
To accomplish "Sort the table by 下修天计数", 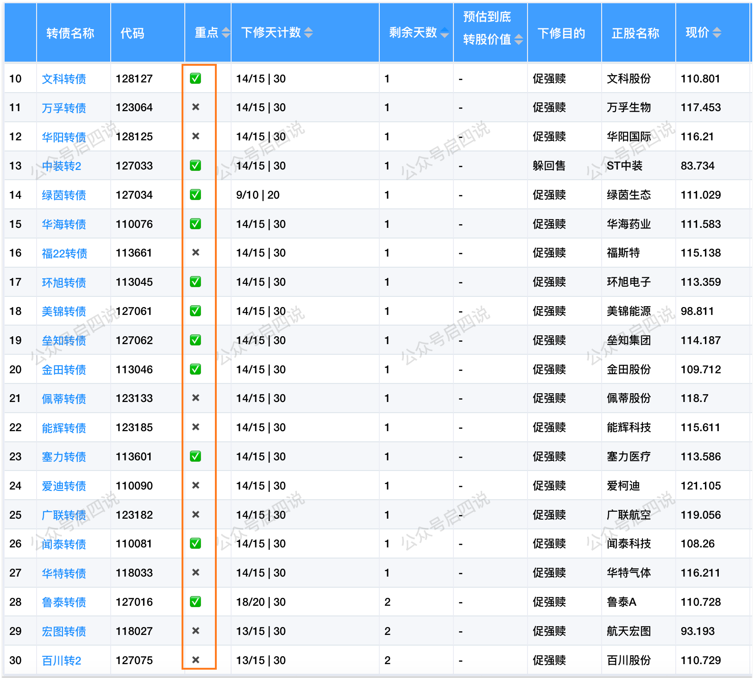I will (x=309, y=33).
